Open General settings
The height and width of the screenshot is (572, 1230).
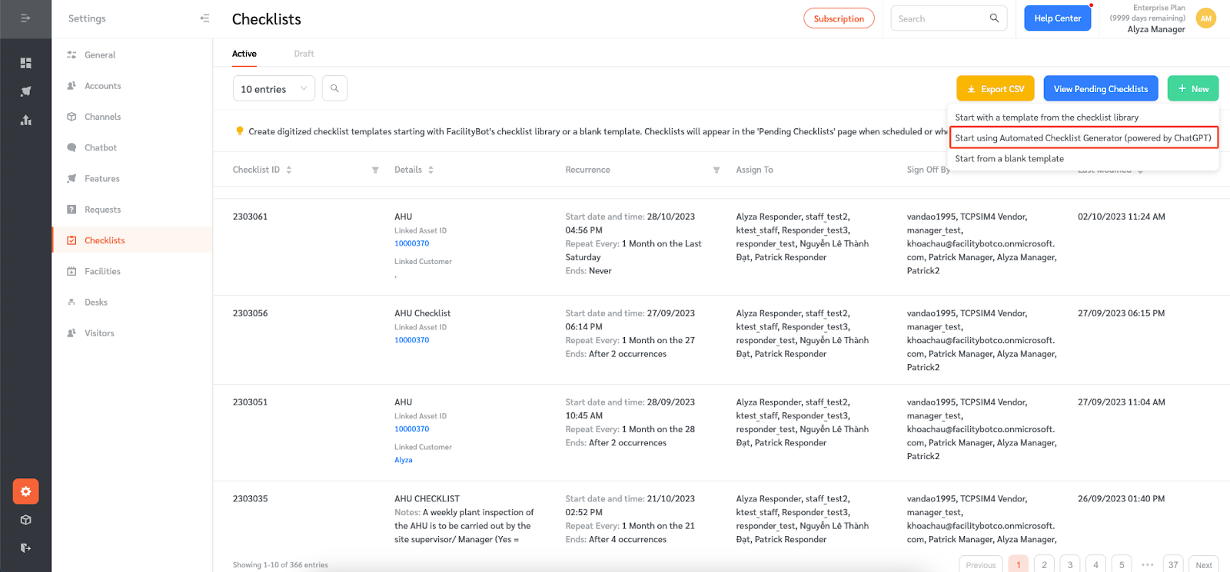[100, 55]
